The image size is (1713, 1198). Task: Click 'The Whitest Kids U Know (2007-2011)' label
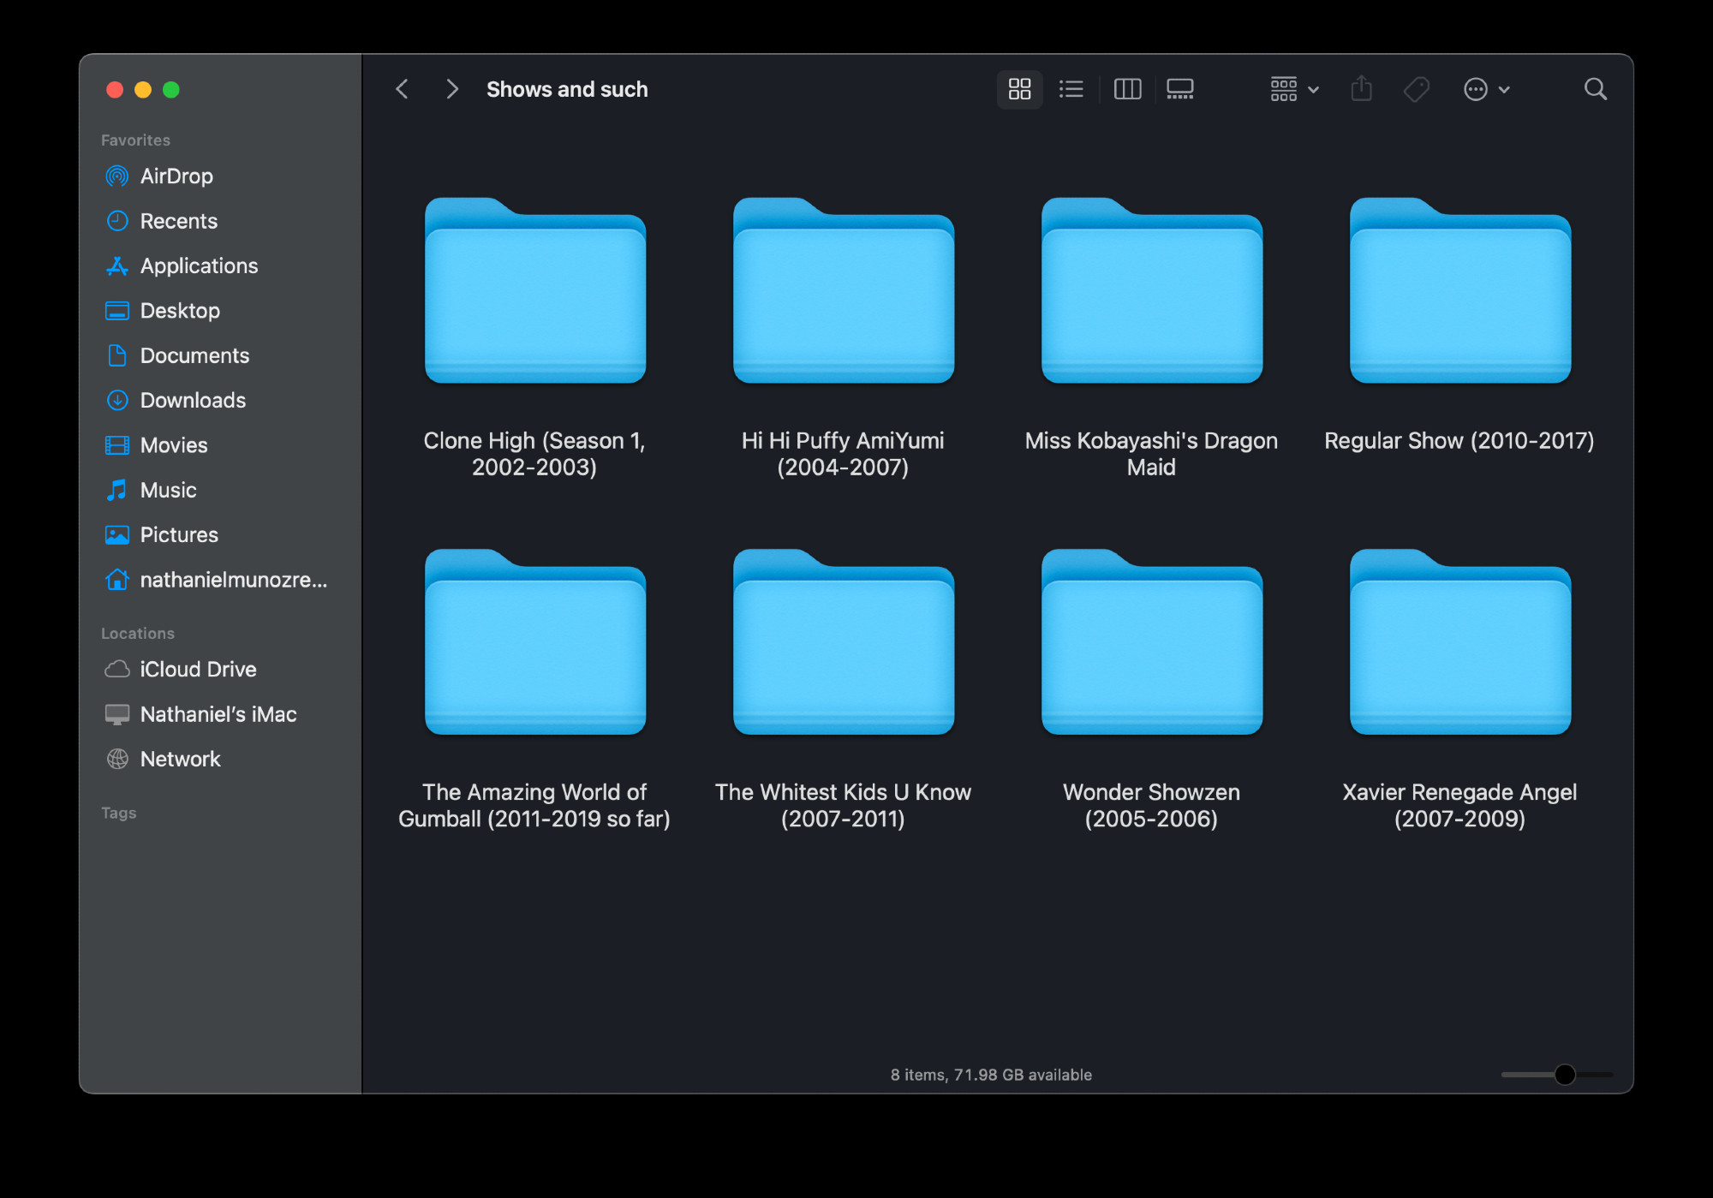pyautogui.click(x=843, y=806)
